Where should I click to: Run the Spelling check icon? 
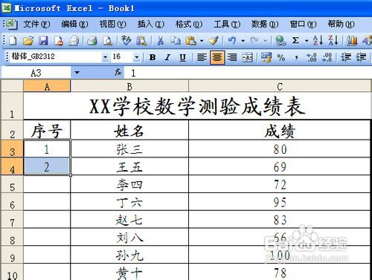(x=126, y=41)
